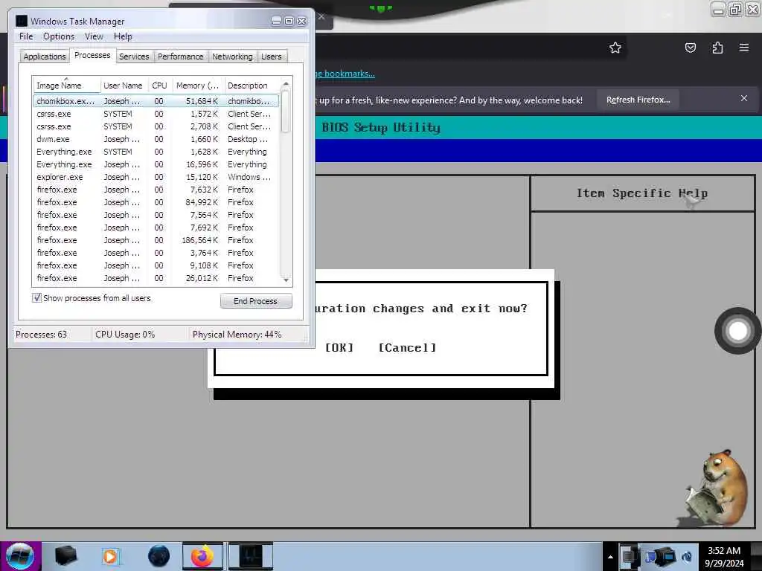Bookmark this page with the star icon
762x571 pixels.
click(x=615, y=48)
